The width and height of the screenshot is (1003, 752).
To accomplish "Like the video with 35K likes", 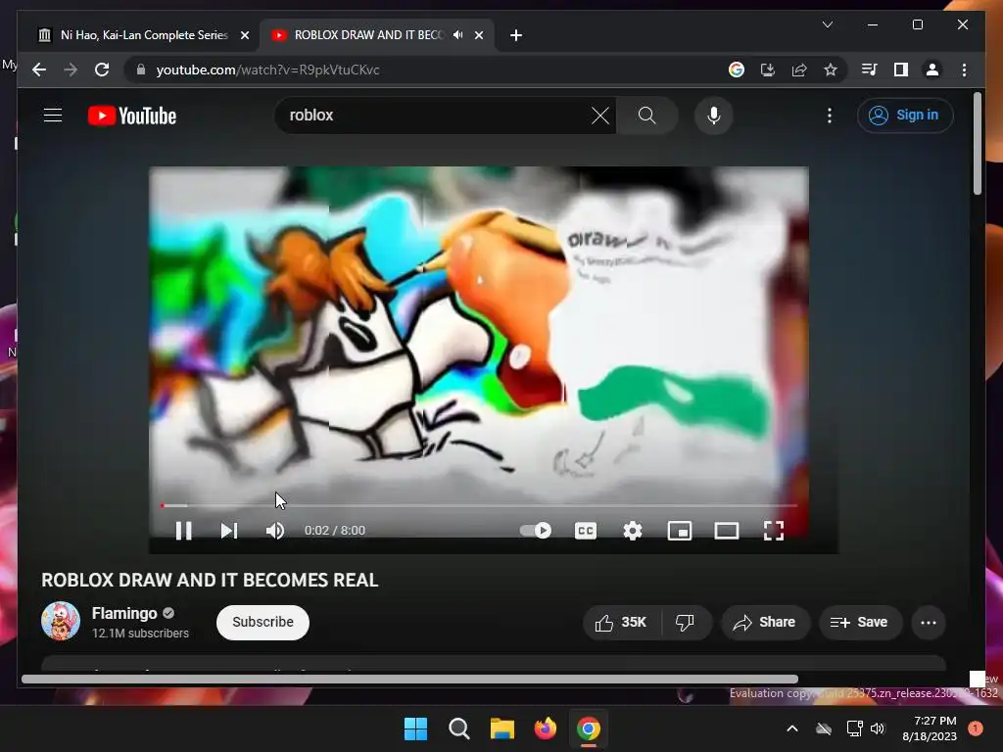I will [621, 622].
